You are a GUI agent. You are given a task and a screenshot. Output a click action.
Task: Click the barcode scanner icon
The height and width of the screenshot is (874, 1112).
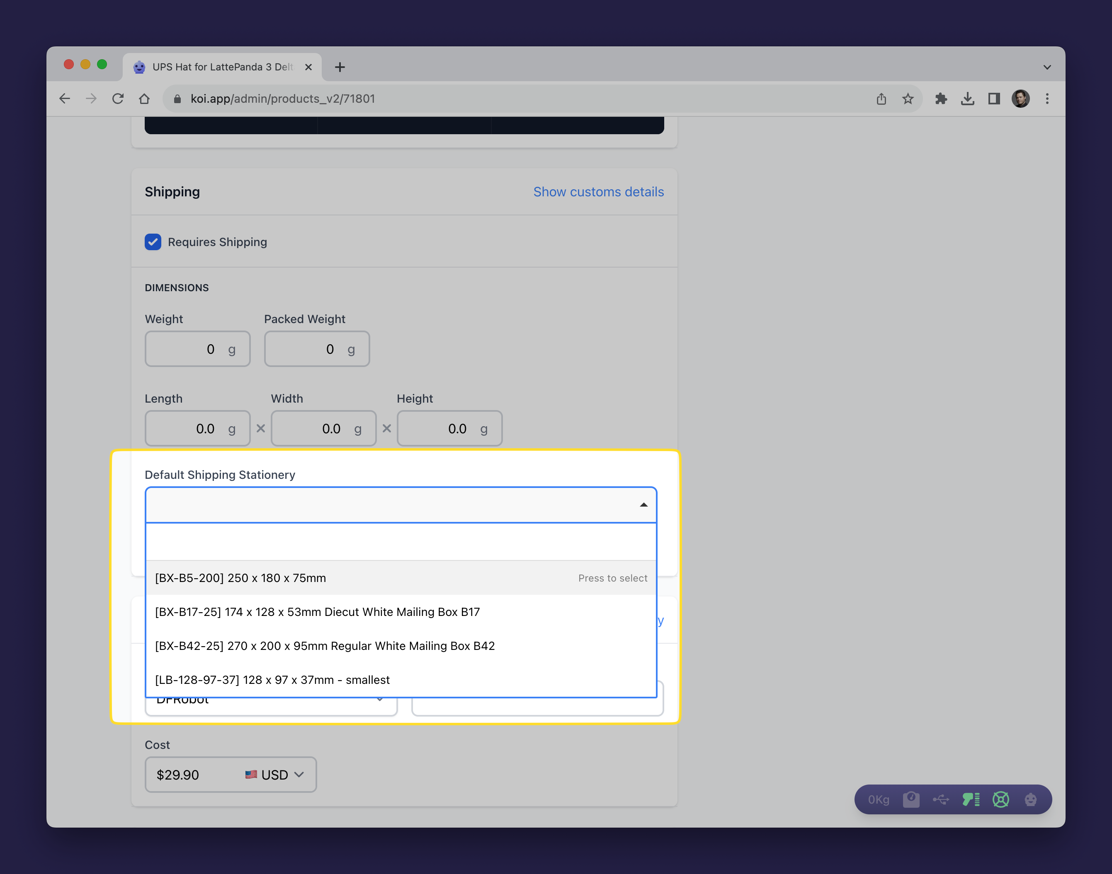[971, 799]
